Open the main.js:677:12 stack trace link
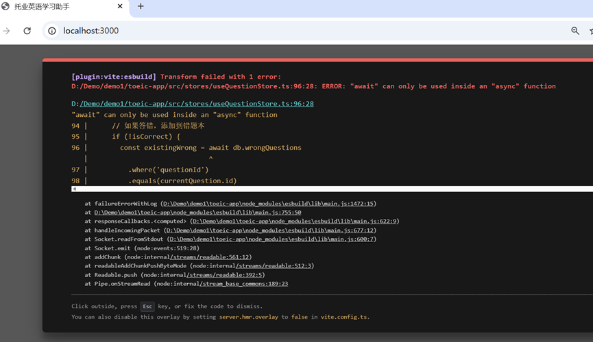The width and height of the screenshot is (593, 342). (x=273, y=231)
